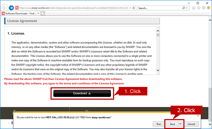
Task: Open a new tab with the blank tab button
Action: 43,13
